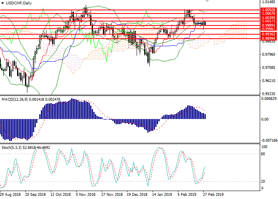Click the 27 Feb 2019 date label
The height and width of the screenshot is (199, 278).
213,195
